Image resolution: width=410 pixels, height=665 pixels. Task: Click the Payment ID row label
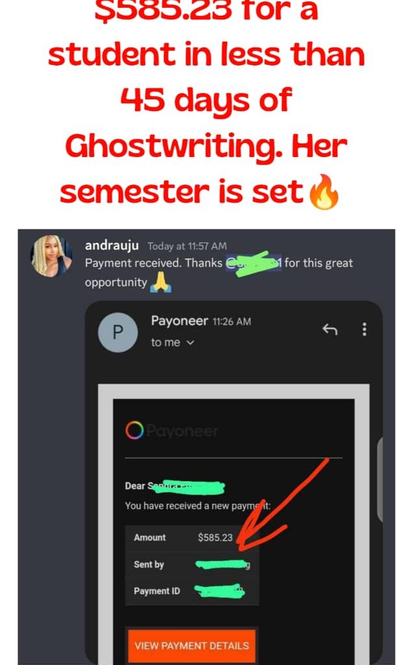coord(157,591)
